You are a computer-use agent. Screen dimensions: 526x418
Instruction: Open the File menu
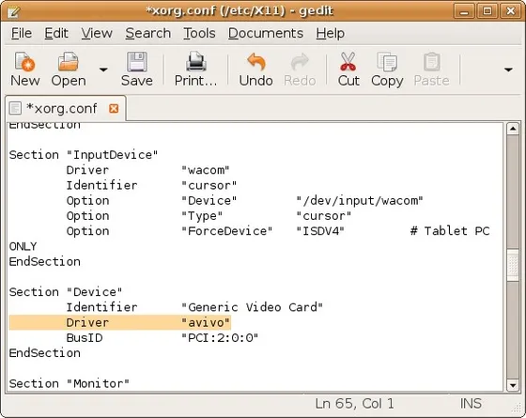(22, 33)
